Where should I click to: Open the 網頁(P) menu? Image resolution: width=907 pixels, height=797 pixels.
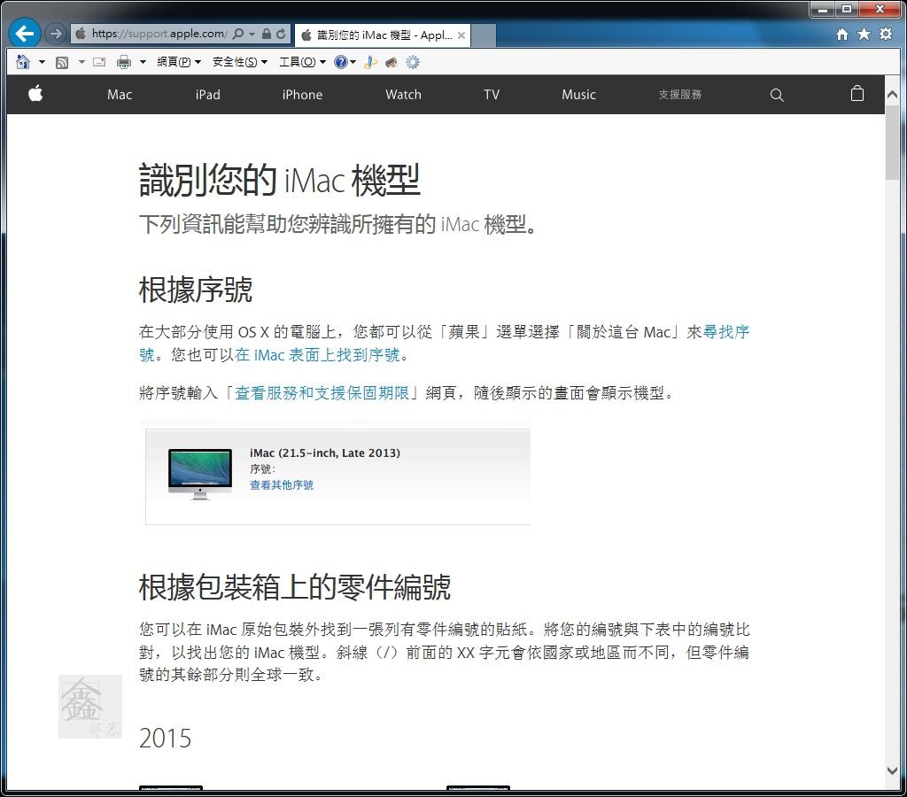point(179,62)
